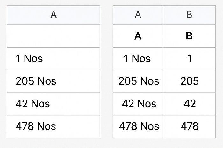Select the cell containing 478 in column B
The image size is (223, 148).
click(x=189, y=126)
